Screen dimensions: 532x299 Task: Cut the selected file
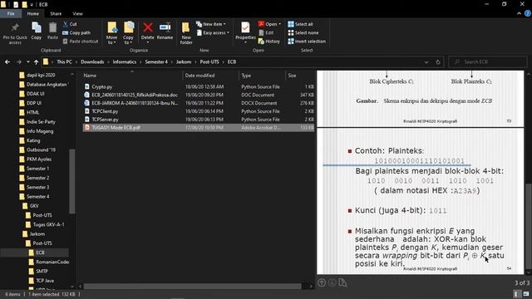coord(70,24)
